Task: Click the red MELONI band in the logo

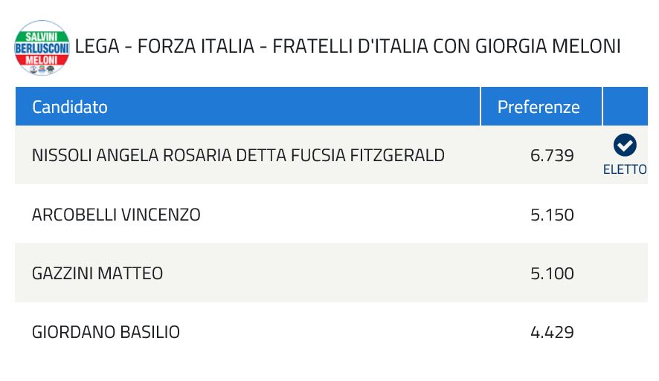Action: (x=42, y=59)
